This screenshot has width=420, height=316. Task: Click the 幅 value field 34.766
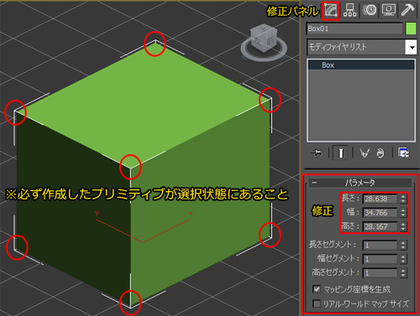(380, 213)
